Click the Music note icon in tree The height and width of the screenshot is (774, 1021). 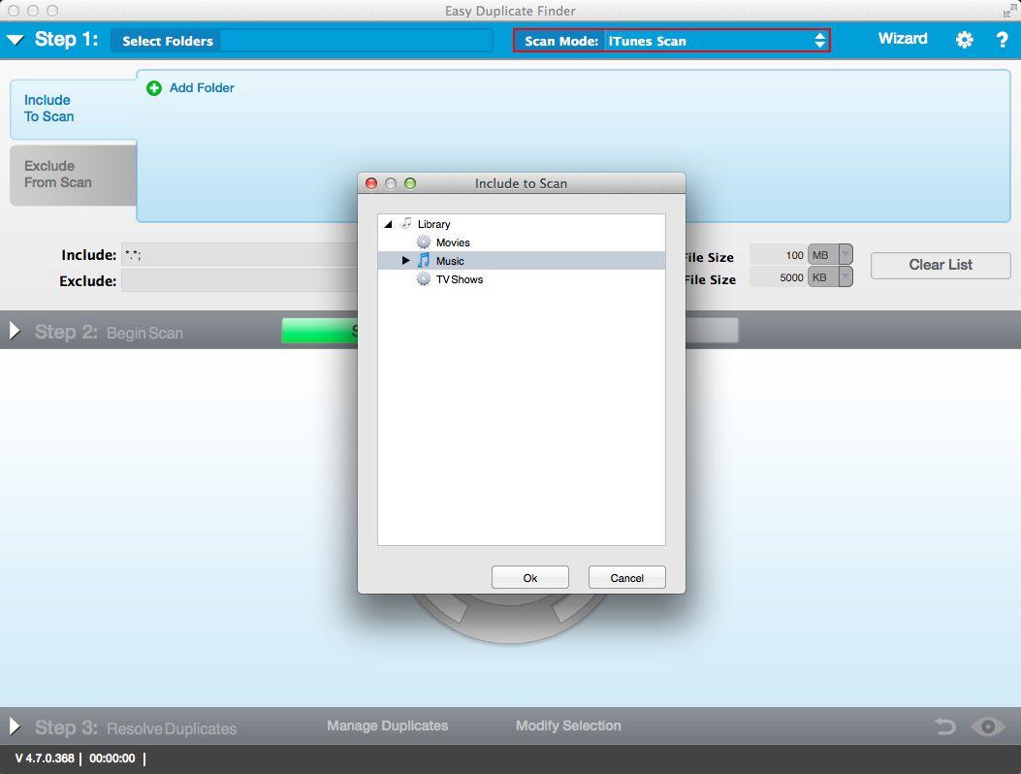tap(424, 261)
